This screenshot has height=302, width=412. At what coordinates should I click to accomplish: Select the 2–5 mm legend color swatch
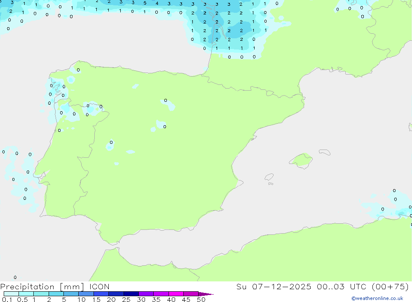click(56, 294)
